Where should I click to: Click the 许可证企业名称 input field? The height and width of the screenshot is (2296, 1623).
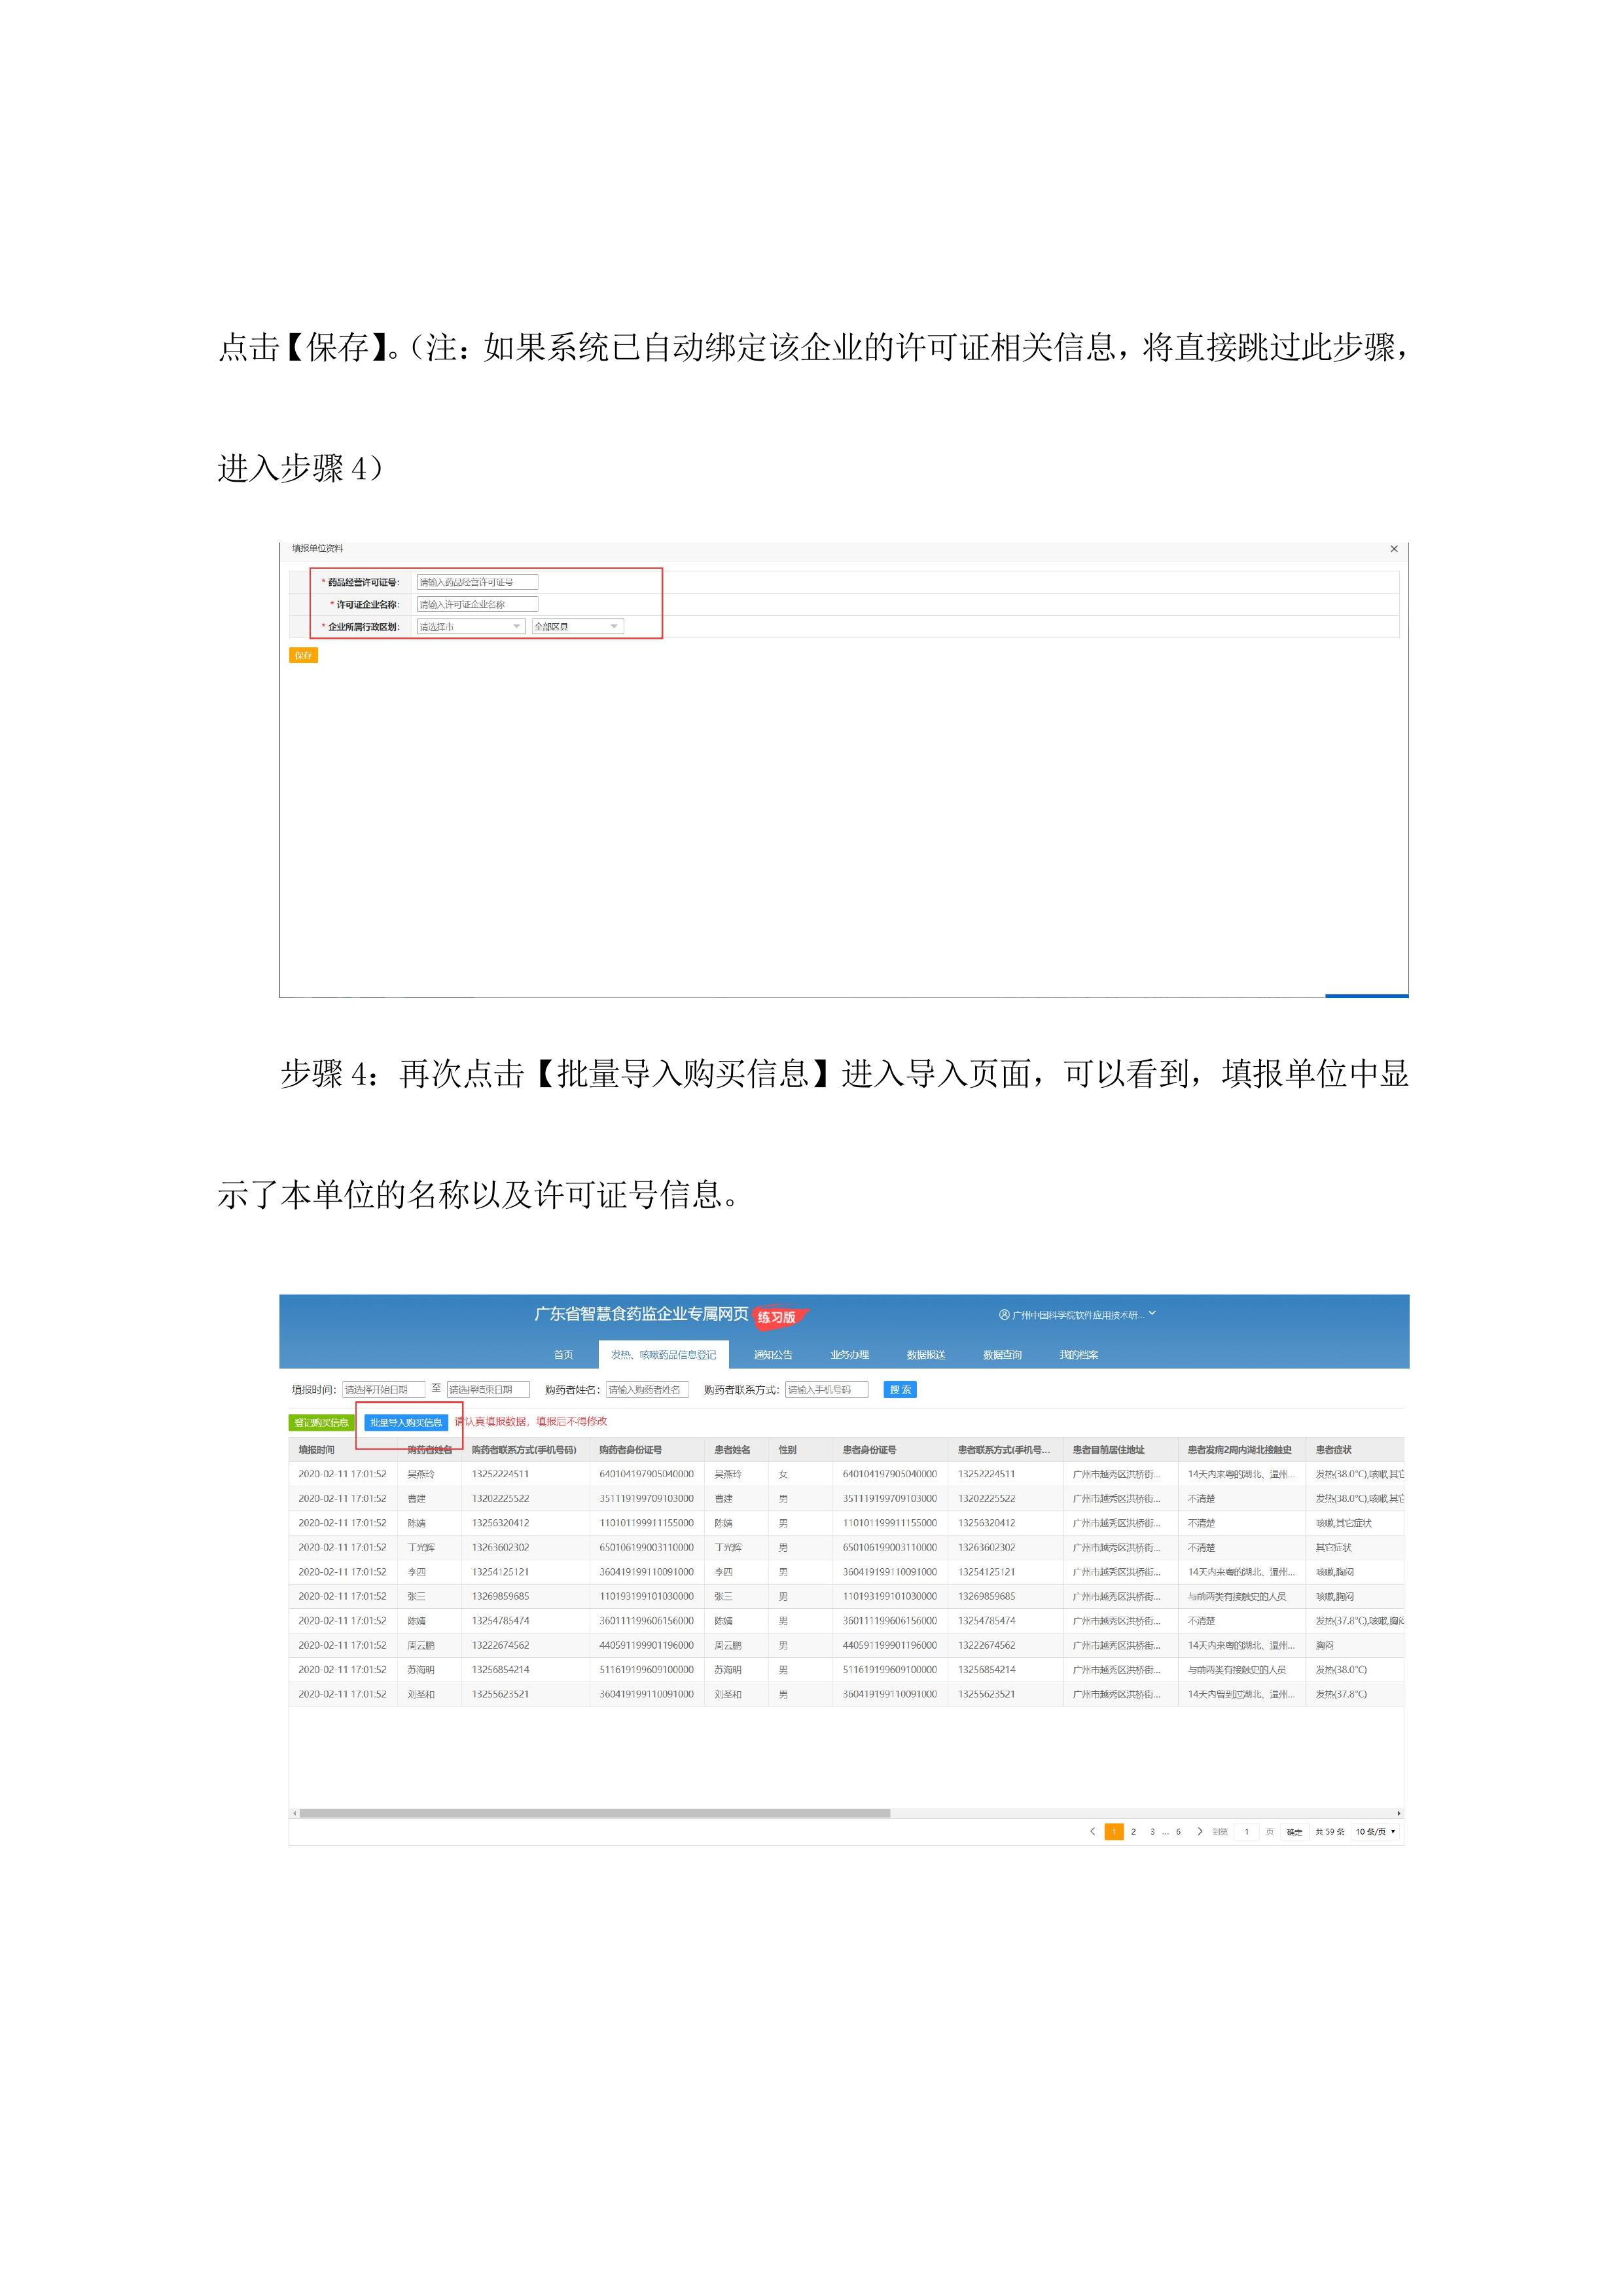tap(477, 604)
